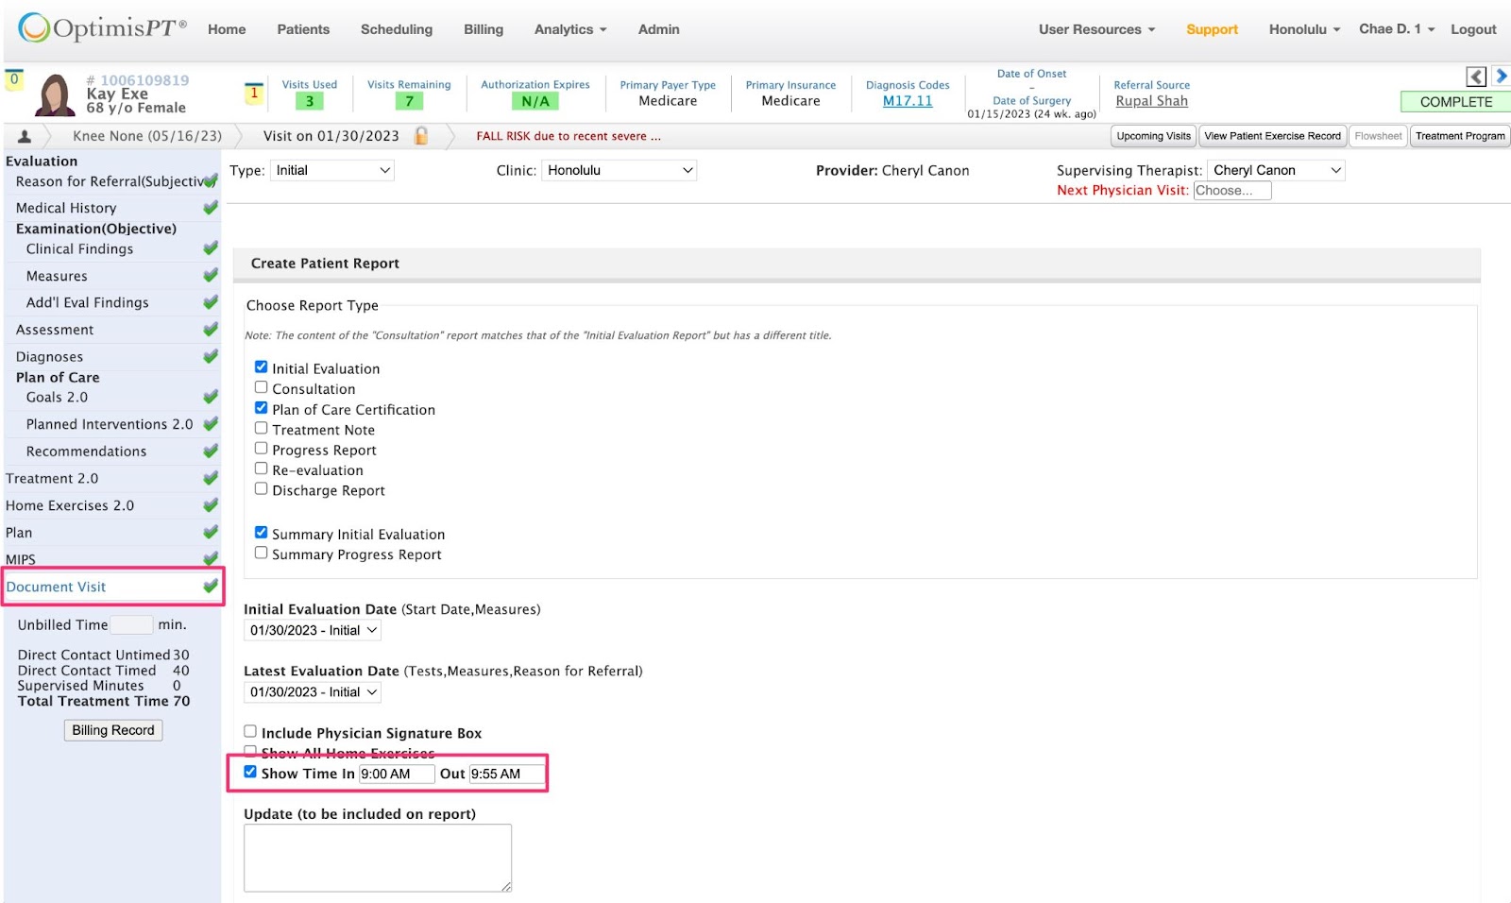Check Summary Progress Report checkbox

[x=261, y=553]
